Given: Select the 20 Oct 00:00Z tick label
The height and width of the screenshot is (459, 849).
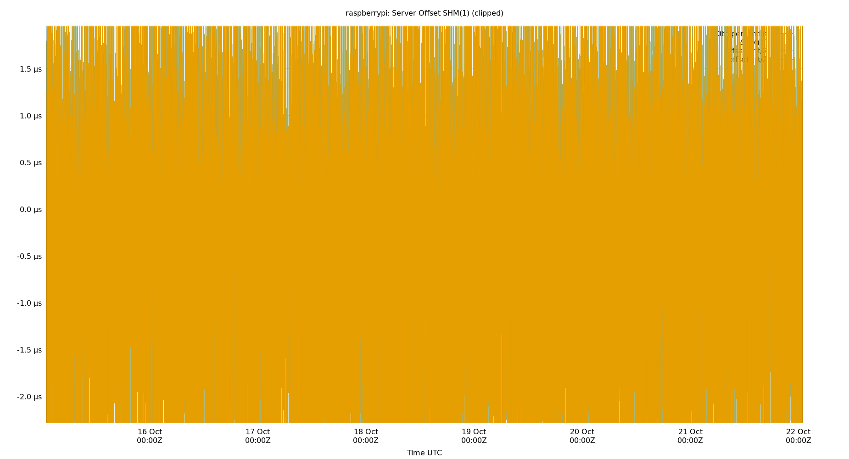Looking at the screenshot, I should tap(582, 436).
